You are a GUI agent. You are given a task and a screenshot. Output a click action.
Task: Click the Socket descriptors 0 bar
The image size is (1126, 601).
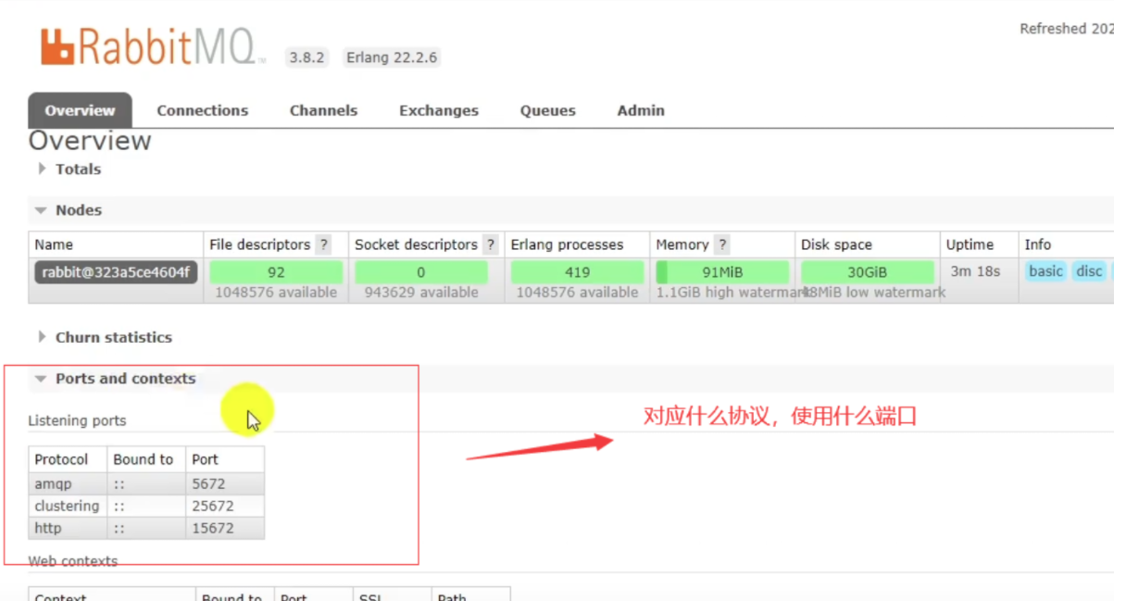421,272
